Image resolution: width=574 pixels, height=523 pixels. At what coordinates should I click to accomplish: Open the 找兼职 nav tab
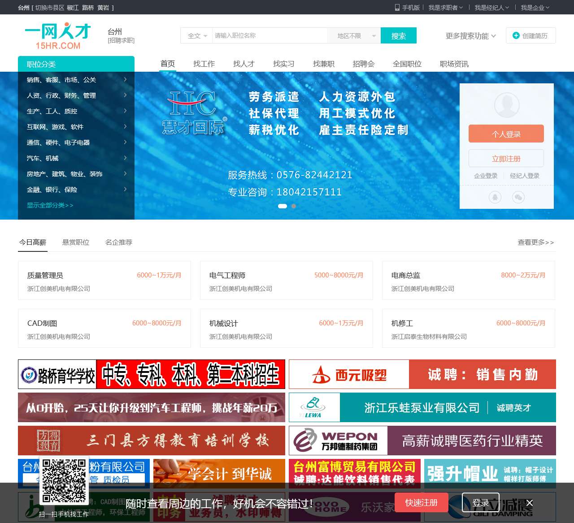click(x=324, y=64)
